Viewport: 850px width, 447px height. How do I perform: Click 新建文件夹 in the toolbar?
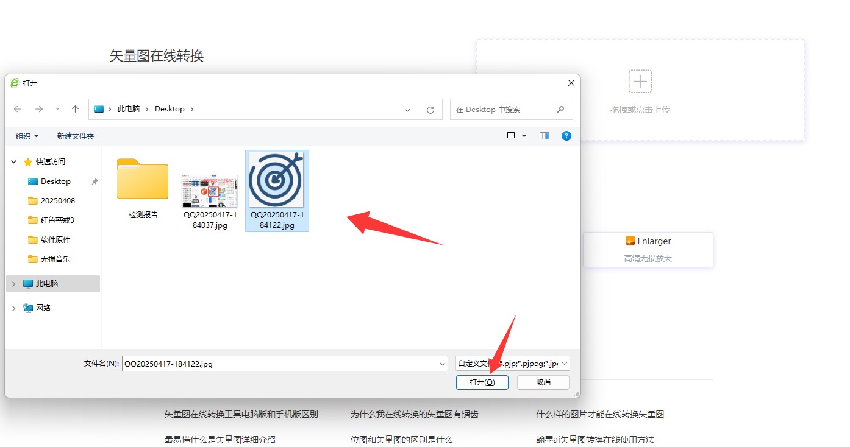[76, 136]
